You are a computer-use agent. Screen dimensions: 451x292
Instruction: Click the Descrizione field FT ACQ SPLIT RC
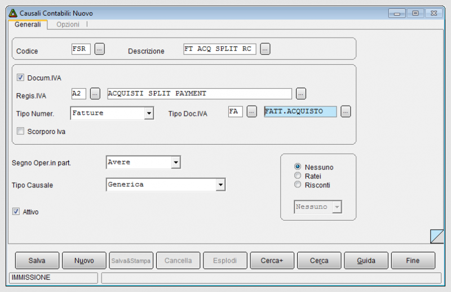tap(220, 49)
